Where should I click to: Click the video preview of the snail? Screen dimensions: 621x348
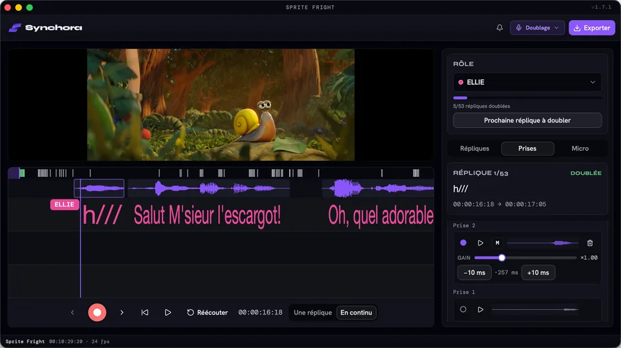[221, 105]
